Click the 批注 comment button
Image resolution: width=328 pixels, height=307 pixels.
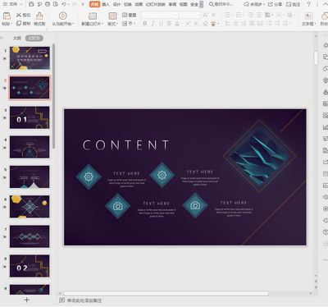[293, 4]
